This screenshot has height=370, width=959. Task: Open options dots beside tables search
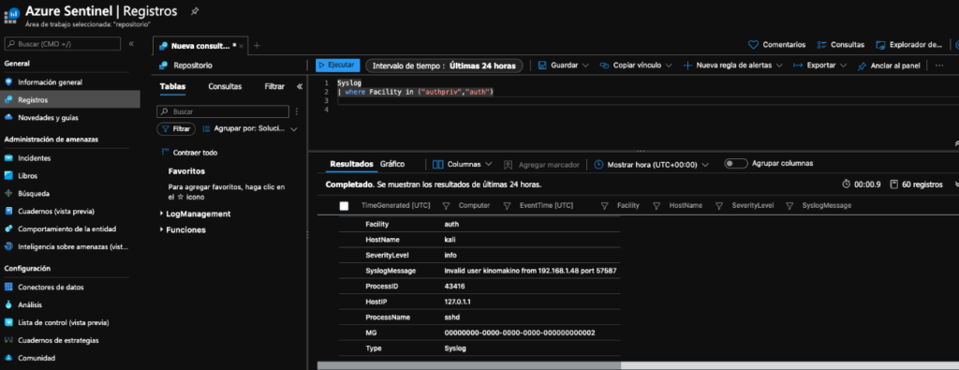(x=297, y=111)
